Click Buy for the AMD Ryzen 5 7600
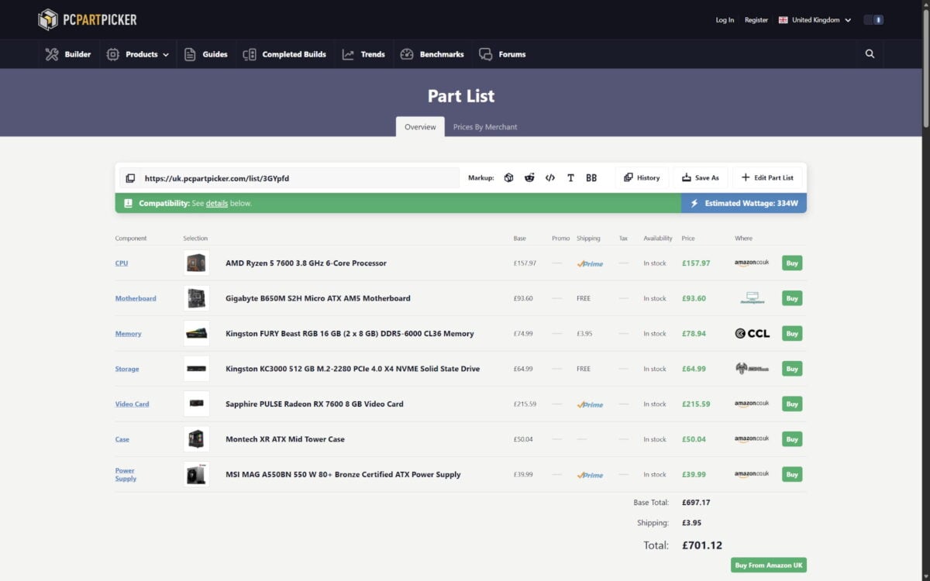 791,263
